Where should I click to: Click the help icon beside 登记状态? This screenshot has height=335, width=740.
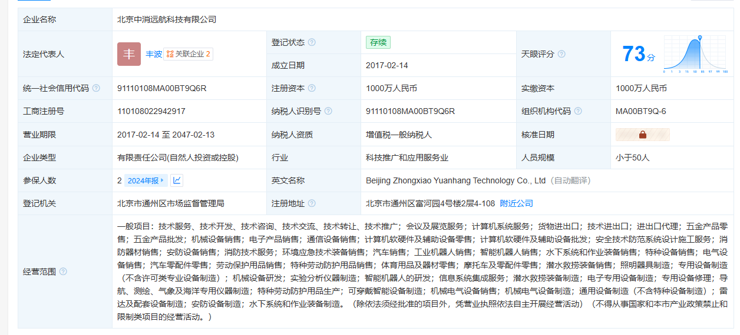[x=312, y=42]
